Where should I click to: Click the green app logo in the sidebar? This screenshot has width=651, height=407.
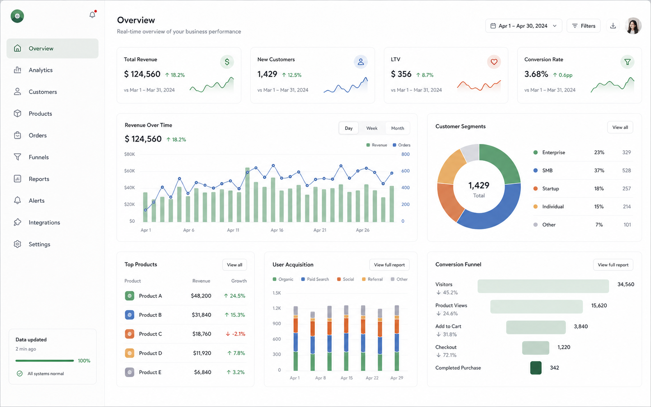click(x=17, y=16)
